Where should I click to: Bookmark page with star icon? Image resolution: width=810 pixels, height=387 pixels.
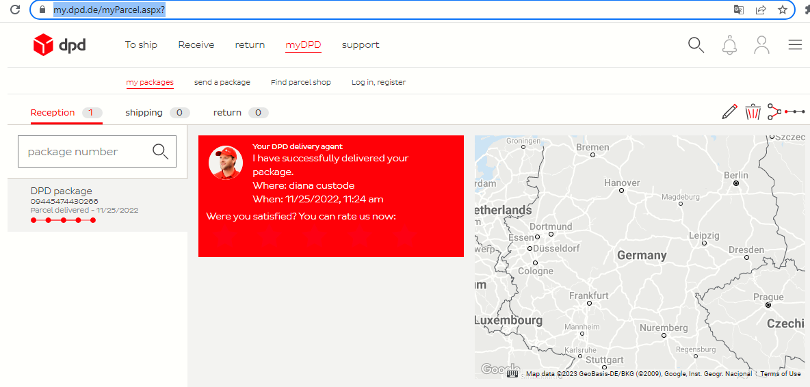pyautogui.click(x=782, y=10)
